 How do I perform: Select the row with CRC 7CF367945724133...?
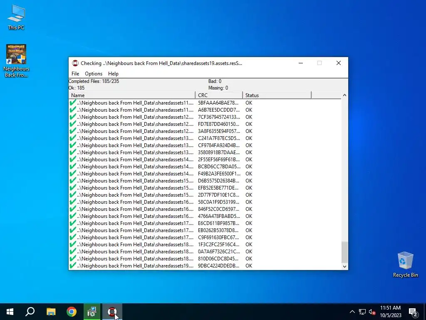pos(205,117)
